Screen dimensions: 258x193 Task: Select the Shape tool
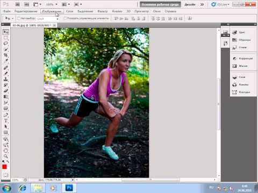pyautogui.click(x=6, y=132)
